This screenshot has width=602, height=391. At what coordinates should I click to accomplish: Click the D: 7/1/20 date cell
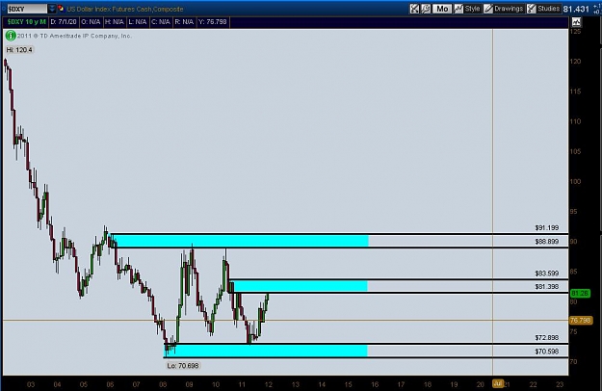tap(64, 22)
